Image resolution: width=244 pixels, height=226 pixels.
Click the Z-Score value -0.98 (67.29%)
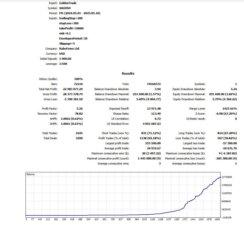226,114
